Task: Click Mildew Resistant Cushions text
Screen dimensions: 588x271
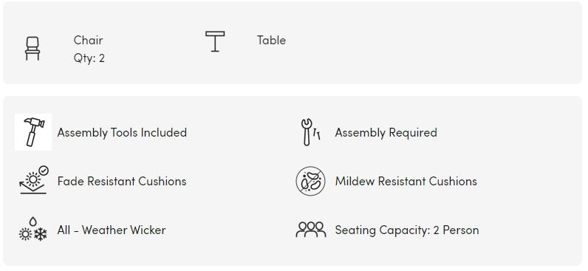Action: 406,182
